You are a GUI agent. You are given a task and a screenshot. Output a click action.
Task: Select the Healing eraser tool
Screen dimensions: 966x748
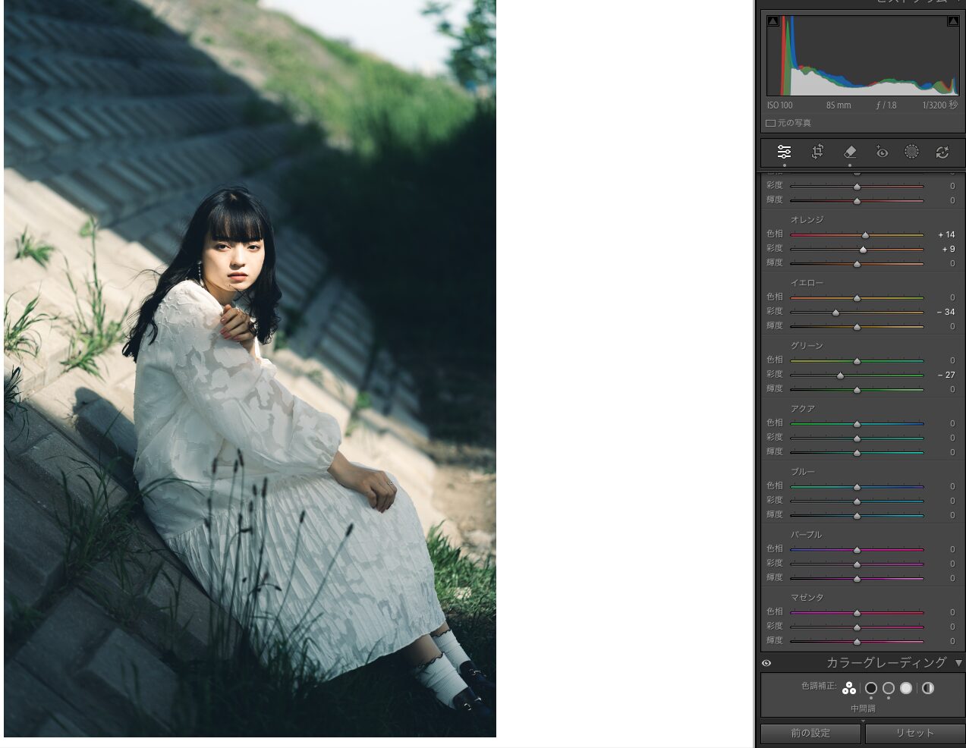[850, 152]
